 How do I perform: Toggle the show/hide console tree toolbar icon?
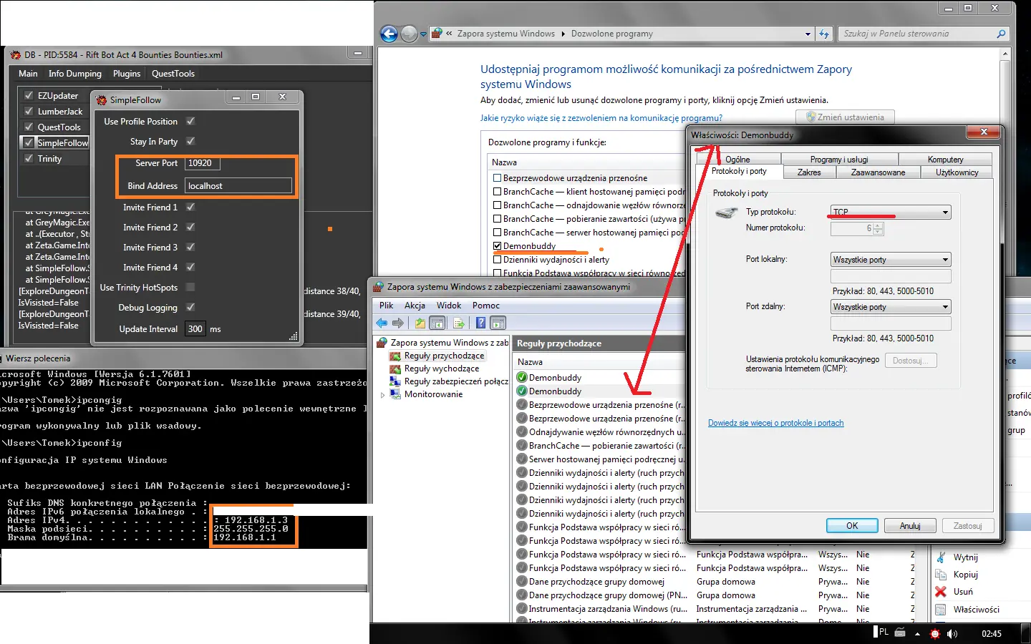437,323
